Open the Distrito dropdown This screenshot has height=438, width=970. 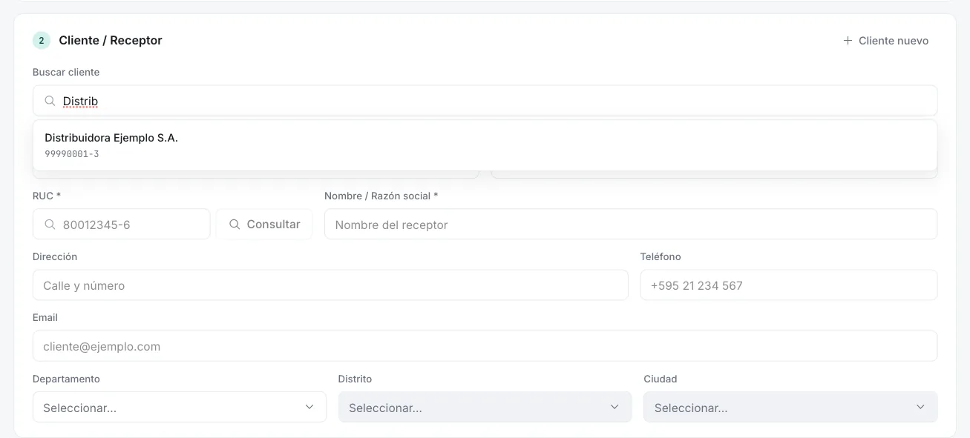485,407
